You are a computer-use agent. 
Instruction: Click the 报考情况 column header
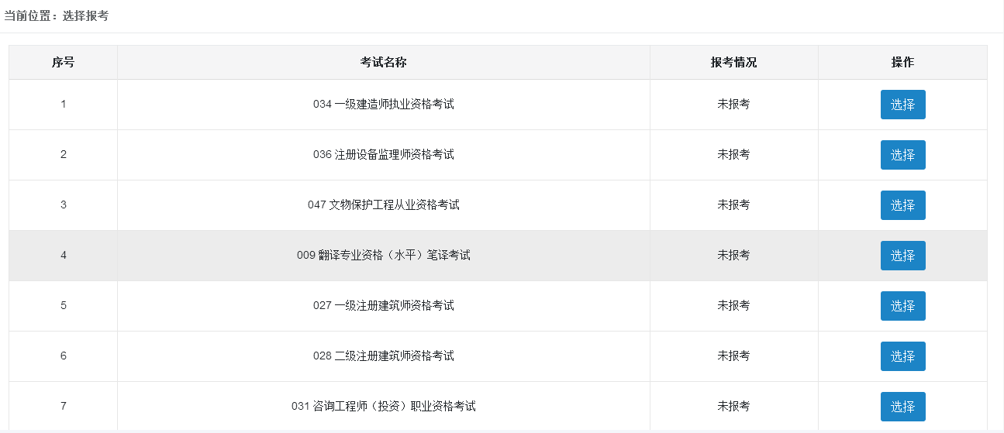pyautogui.click(x=733, y=63)
